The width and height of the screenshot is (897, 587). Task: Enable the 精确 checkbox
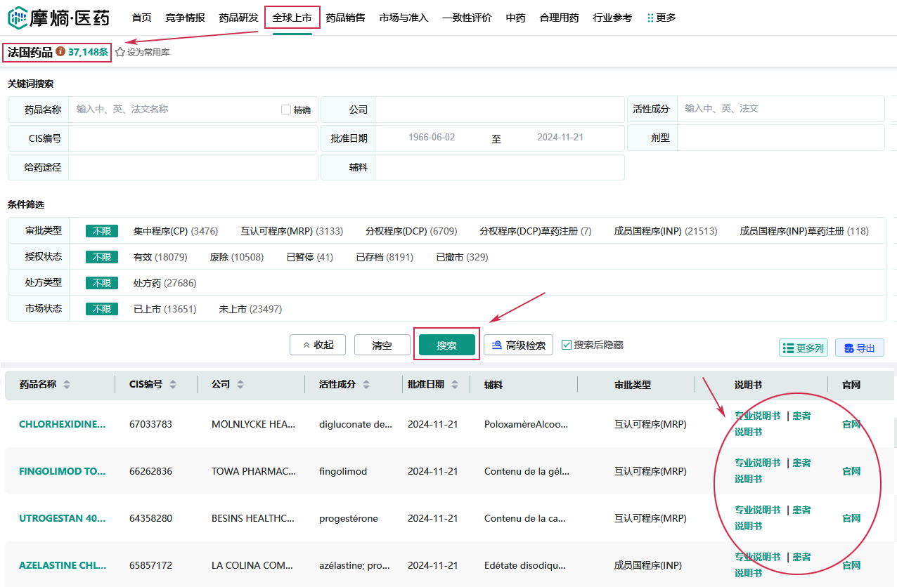[x=286, y=110]
